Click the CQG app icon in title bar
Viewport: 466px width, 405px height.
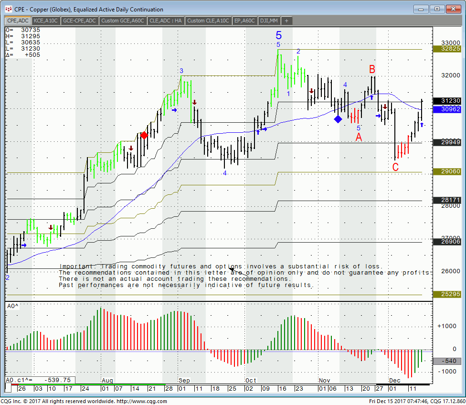tap(8, 9)
